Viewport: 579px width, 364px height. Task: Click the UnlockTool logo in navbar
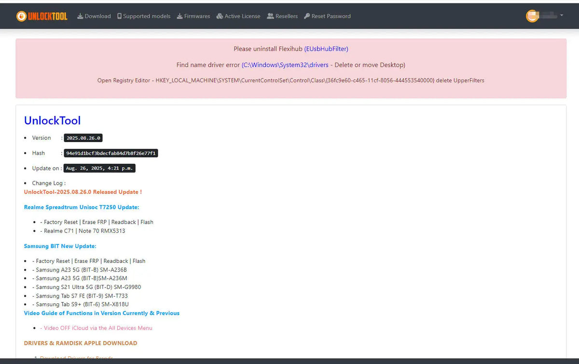coord(41,16)
